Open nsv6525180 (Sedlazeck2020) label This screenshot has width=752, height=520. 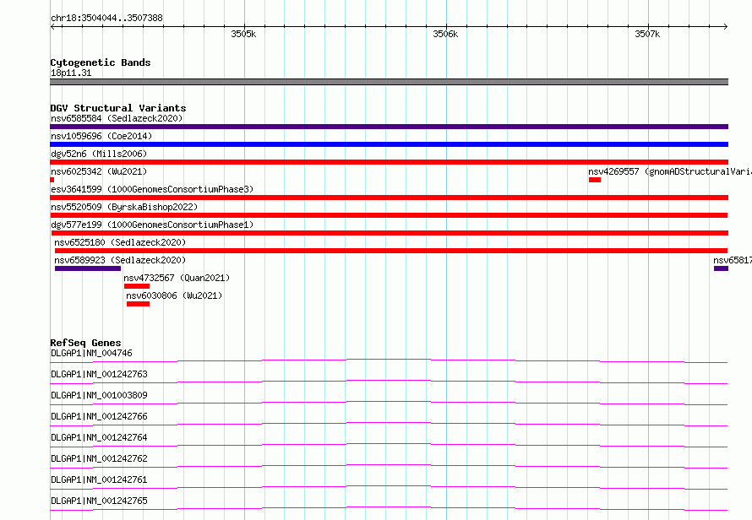pos(120,242)
